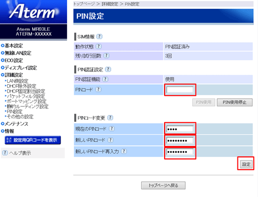Click トップページへ戻る button
Image resolution: width=258 pixels, height=197 pixels.
pyautogui.click(x=163, y=185)
